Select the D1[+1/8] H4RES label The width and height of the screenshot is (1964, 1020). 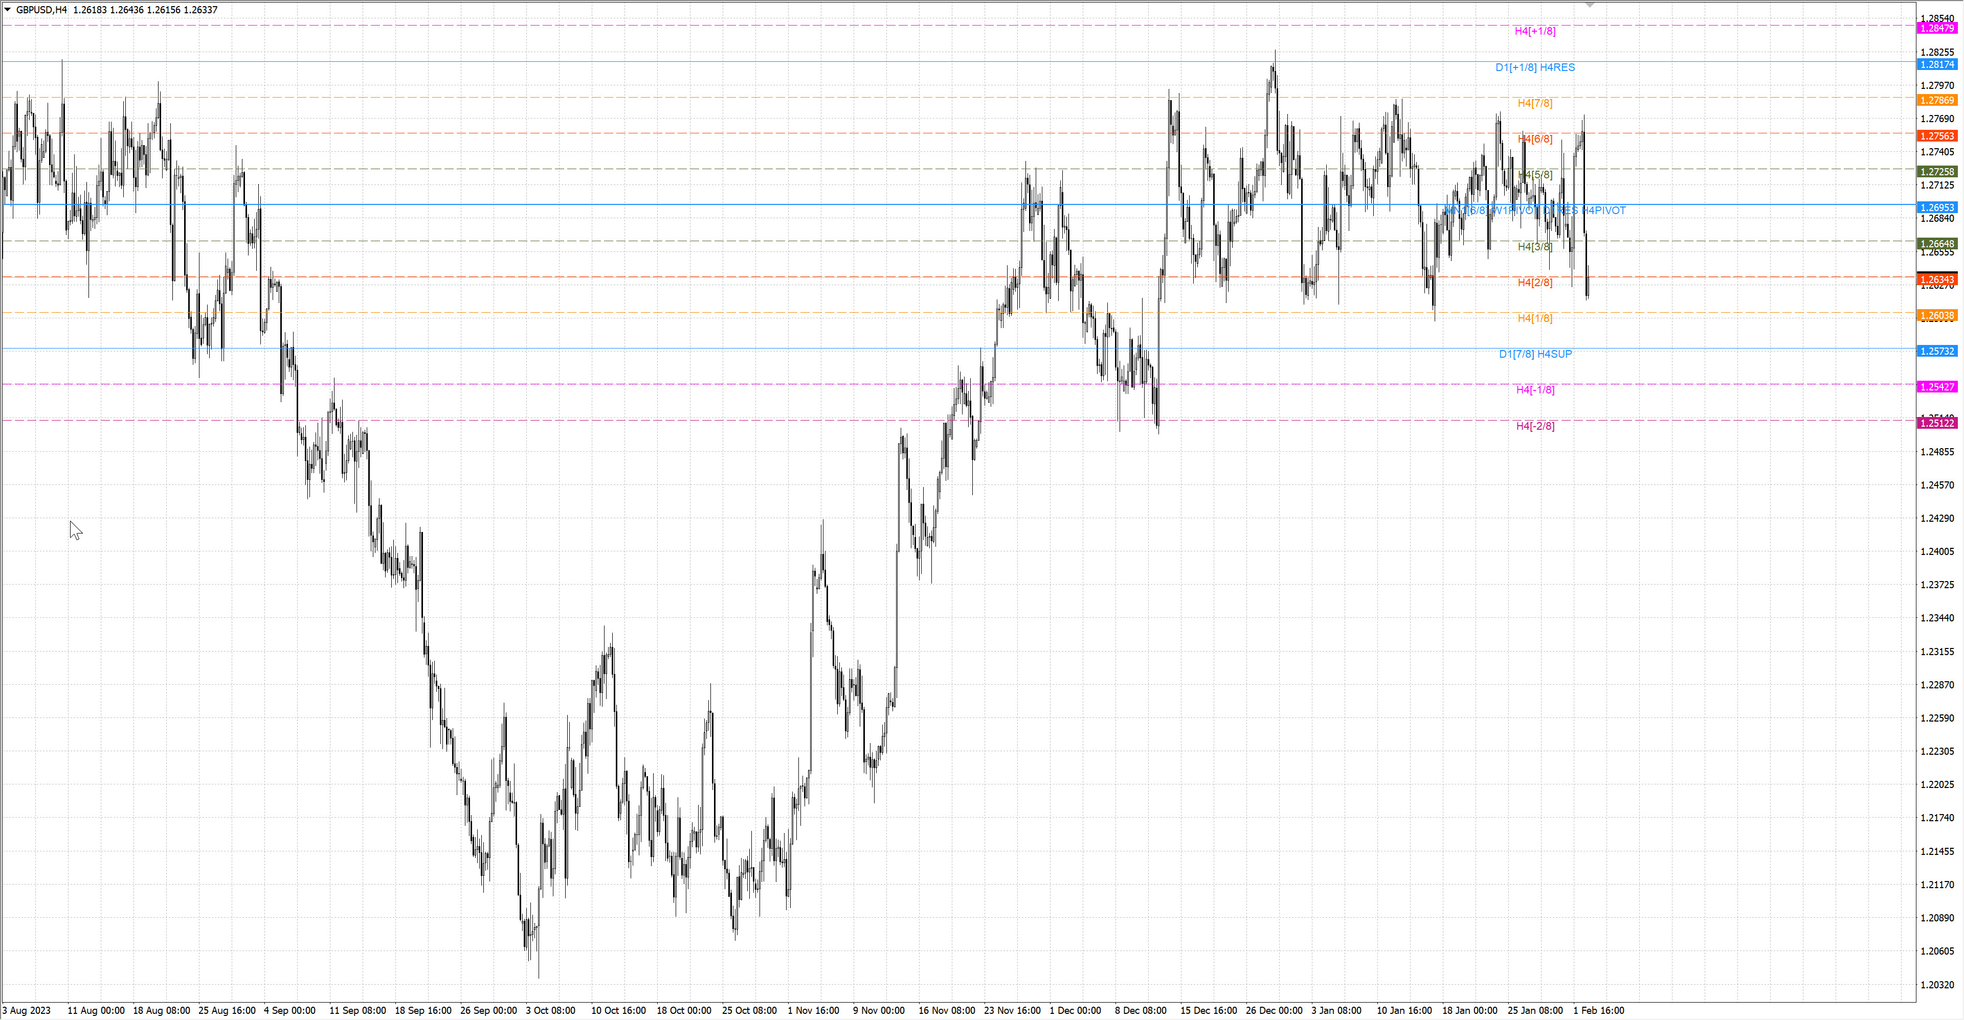1535,67
